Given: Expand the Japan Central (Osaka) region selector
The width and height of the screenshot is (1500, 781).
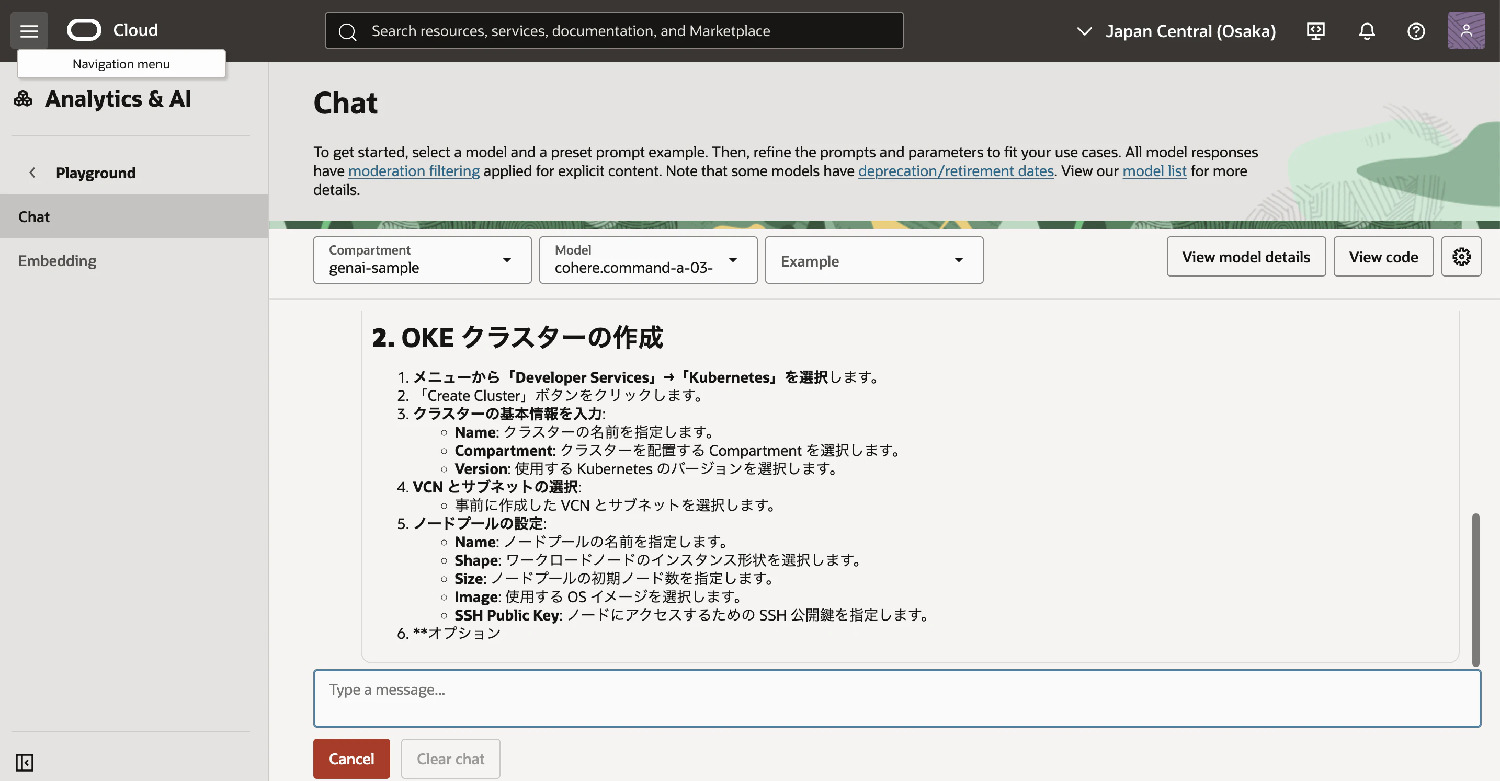Looking at the screenshot, I should [1176, 31].
